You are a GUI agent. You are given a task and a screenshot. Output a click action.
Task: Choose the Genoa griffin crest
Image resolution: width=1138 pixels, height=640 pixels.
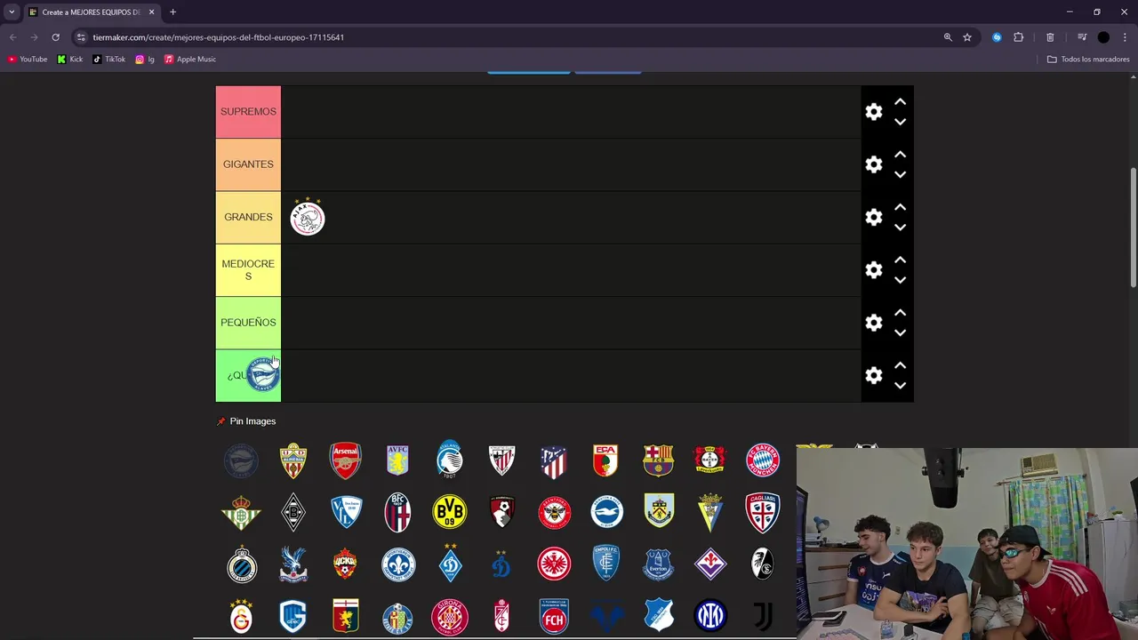pos(345,616)
